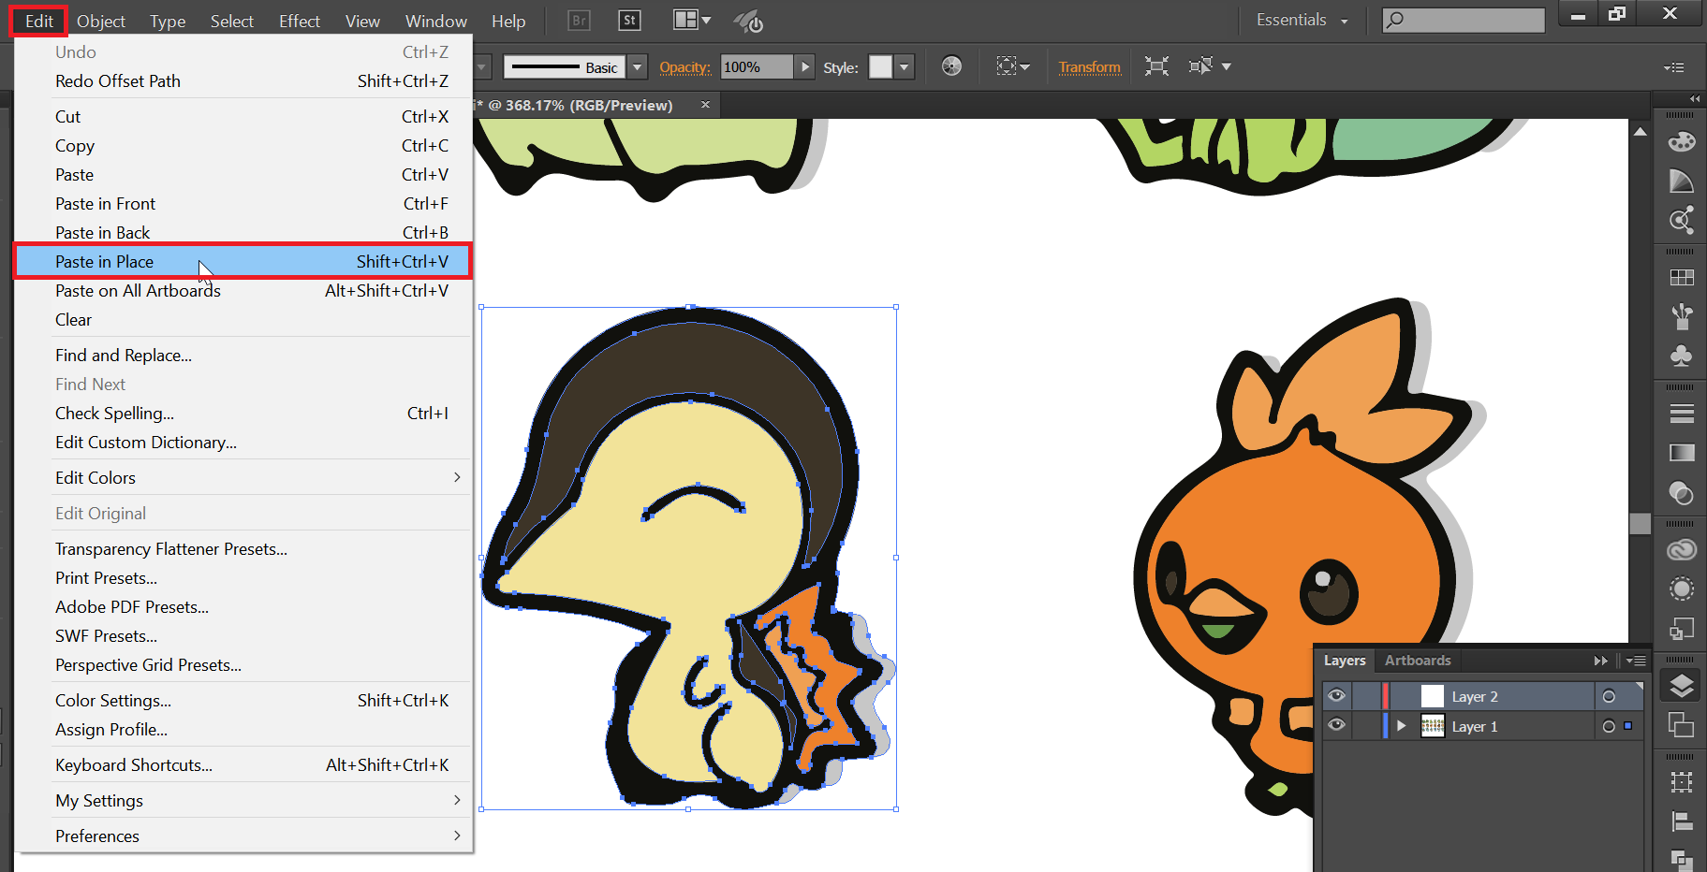Open the Layers panel flyout menu
This screenshot has width=1707, height=872.
(x=1636, y=661)
